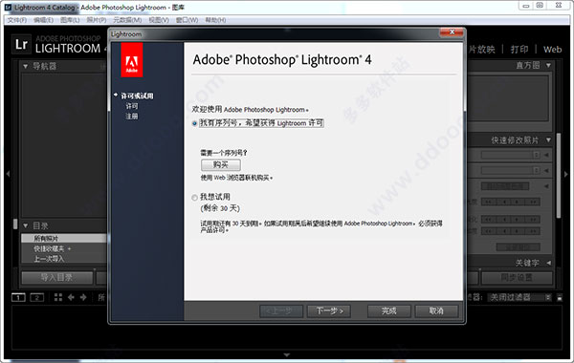
Task: Choose the 我想试用 trial radio option
Action: (x=194, y=198)
